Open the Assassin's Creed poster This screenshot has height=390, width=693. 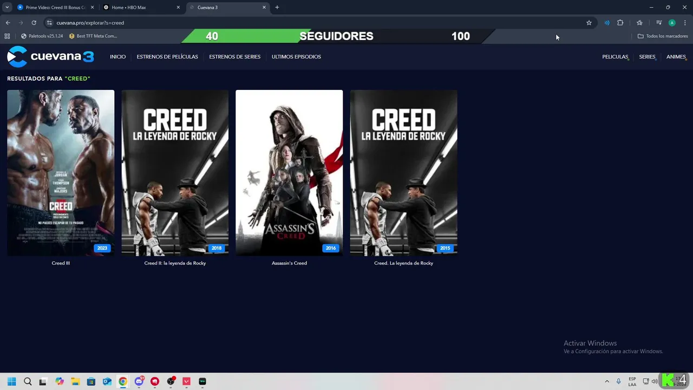click(x=289, y=173)
